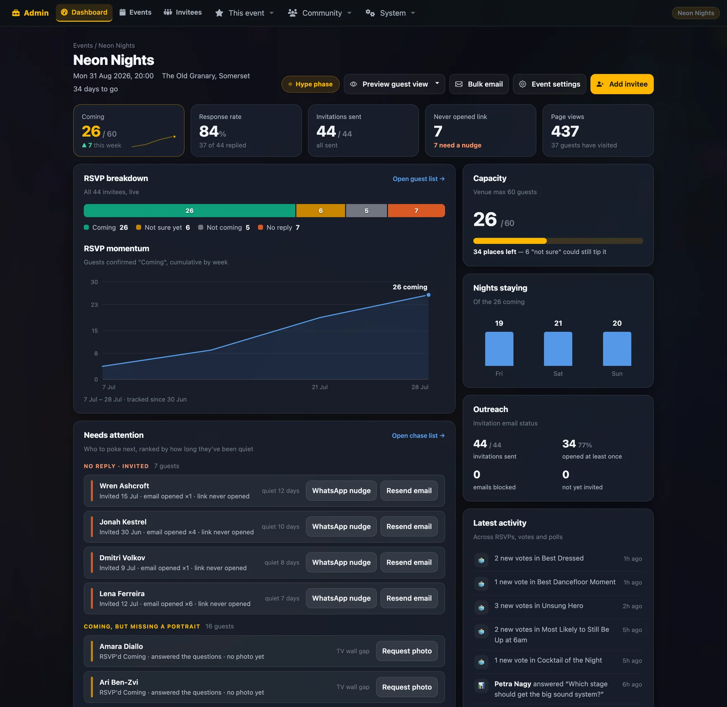Click the Page views 437 card
This screenshot has width=727, height=707.
598,131
